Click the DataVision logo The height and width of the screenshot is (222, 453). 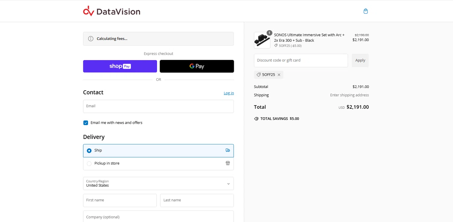[112, 11]
